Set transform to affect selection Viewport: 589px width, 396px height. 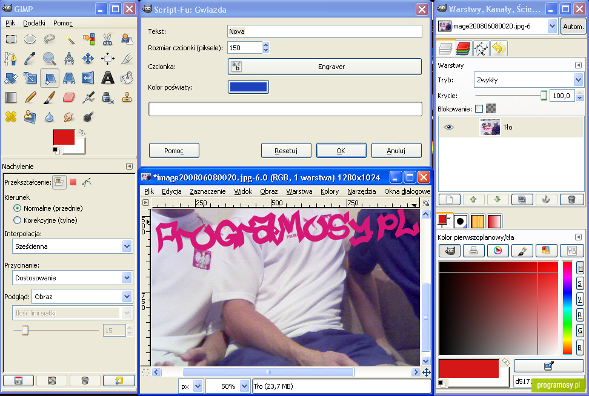[73, 182]
